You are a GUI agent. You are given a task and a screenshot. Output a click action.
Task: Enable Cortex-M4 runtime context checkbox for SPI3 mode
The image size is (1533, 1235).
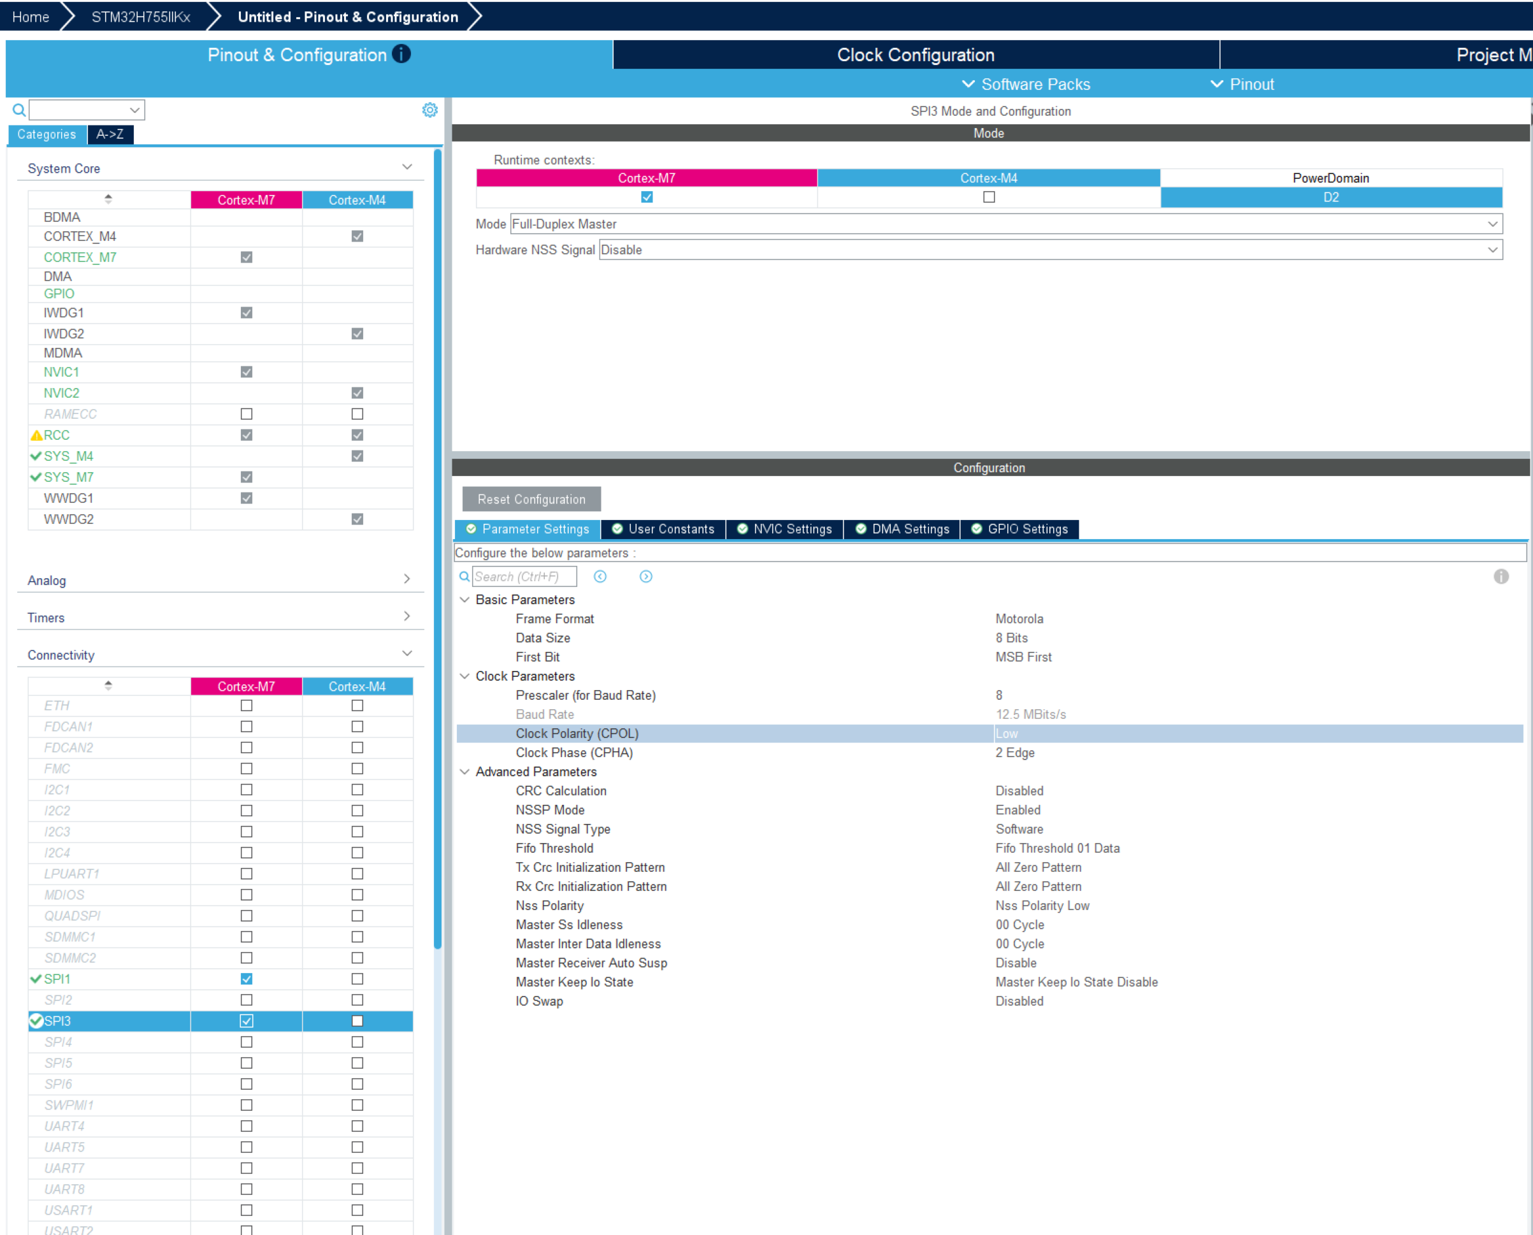click(989, 197)
